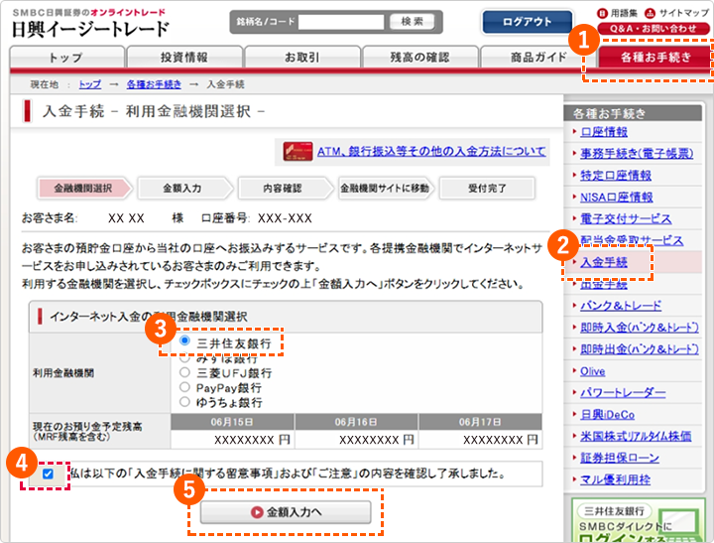Open the 残高の確認 tab

tap(419, 57)
